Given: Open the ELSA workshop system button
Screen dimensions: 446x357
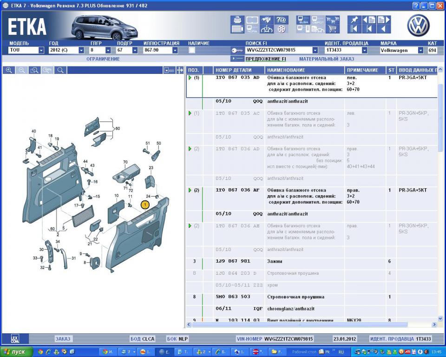Looking at the screenshot, I should (303, 20).
